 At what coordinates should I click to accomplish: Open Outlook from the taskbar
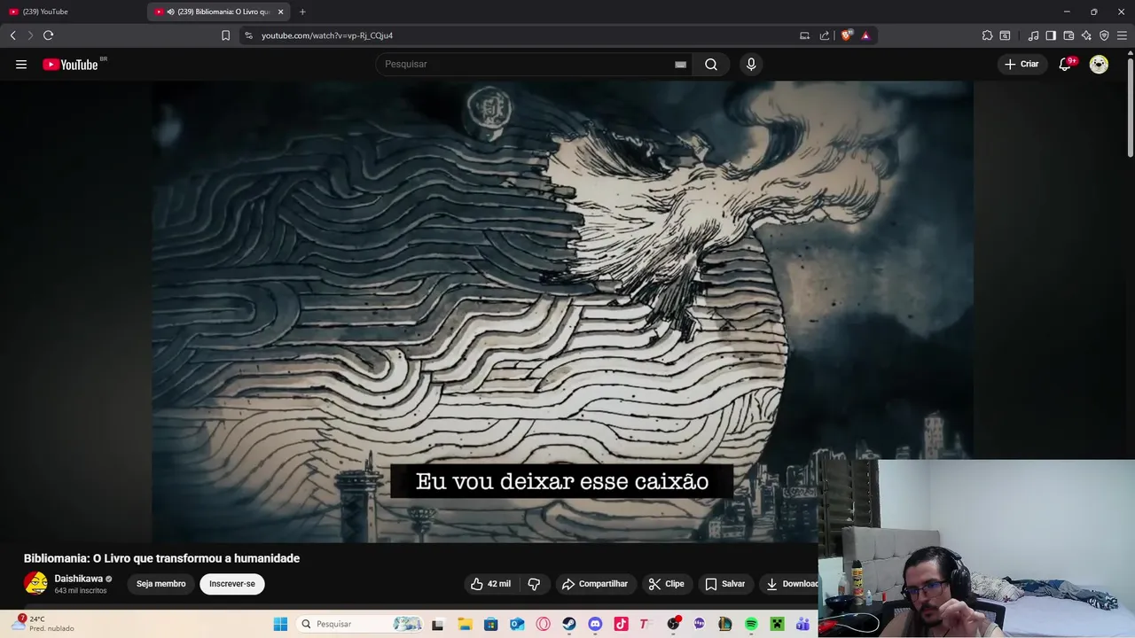coord(517,624)
